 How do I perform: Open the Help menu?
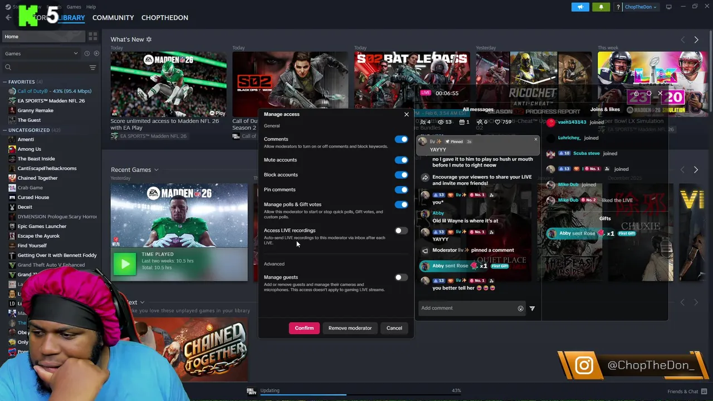click(x=91, y=7)
